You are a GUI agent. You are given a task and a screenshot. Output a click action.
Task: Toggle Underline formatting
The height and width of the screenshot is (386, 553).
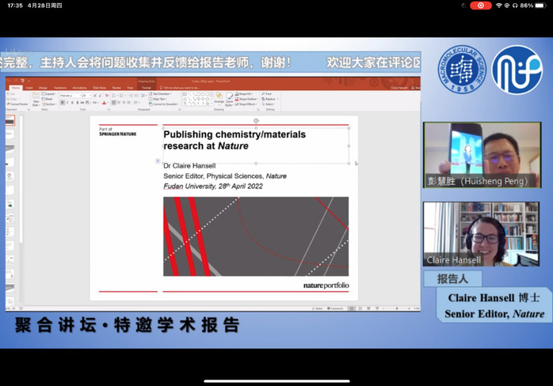pyautogui.click(x=71, y=103)
